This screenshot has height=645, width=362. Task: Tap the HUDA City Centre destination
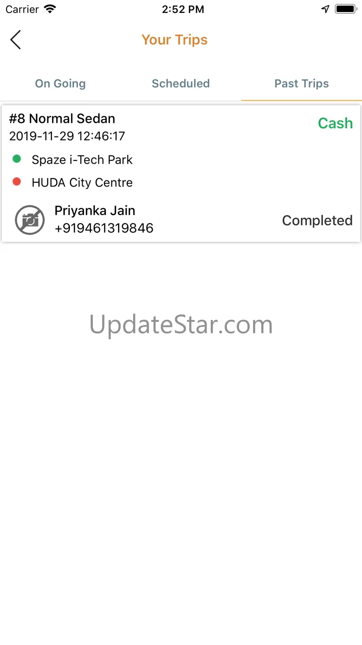[82, 183]
